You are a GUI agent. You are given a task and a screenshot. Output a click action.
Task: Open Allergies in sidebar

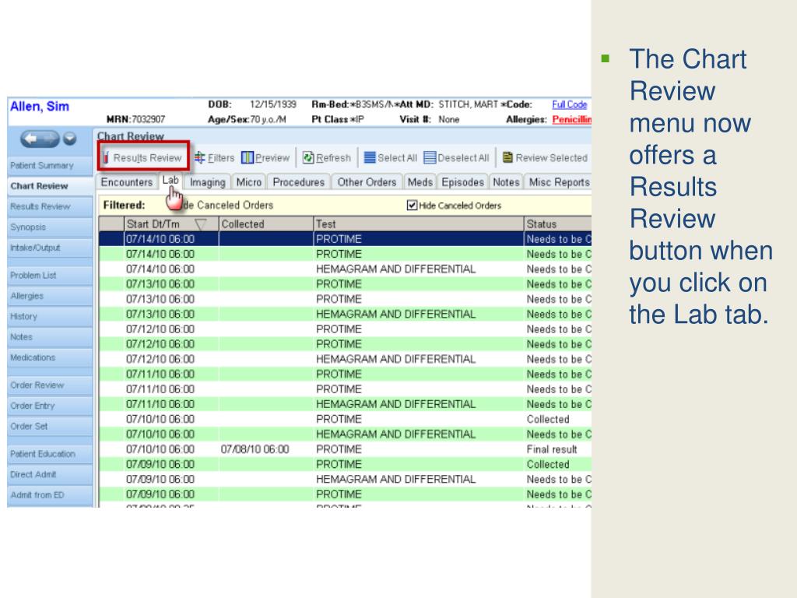(x=50, y=296)
